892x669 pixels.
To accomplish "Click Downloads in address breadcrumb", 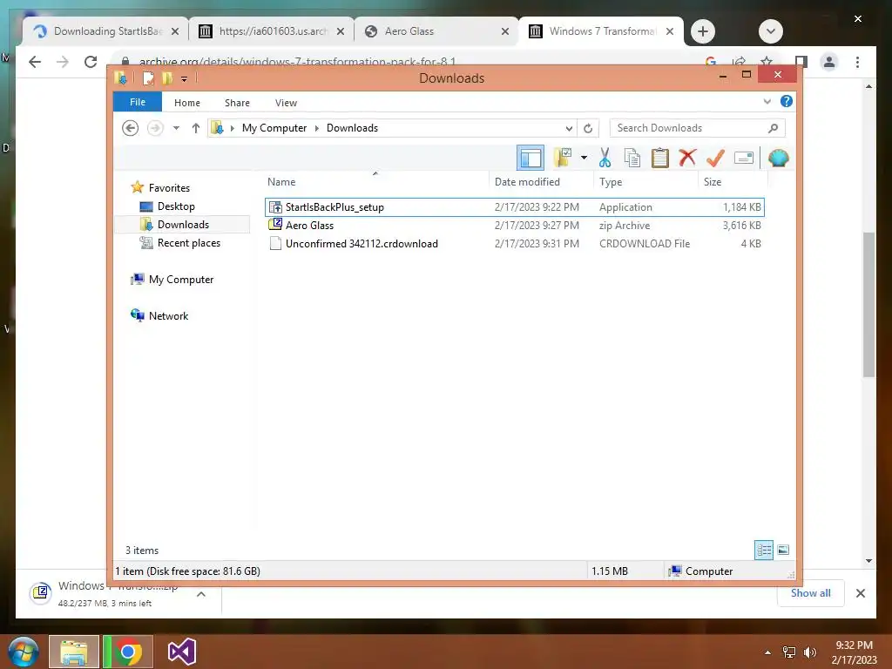I will click(352, 128).
